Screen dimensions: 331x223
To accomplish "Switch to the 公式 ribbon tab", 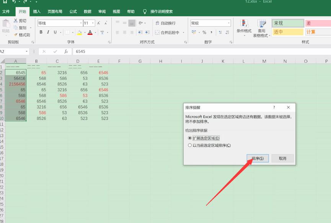I will pyautogui.click(x=73, y=11).
